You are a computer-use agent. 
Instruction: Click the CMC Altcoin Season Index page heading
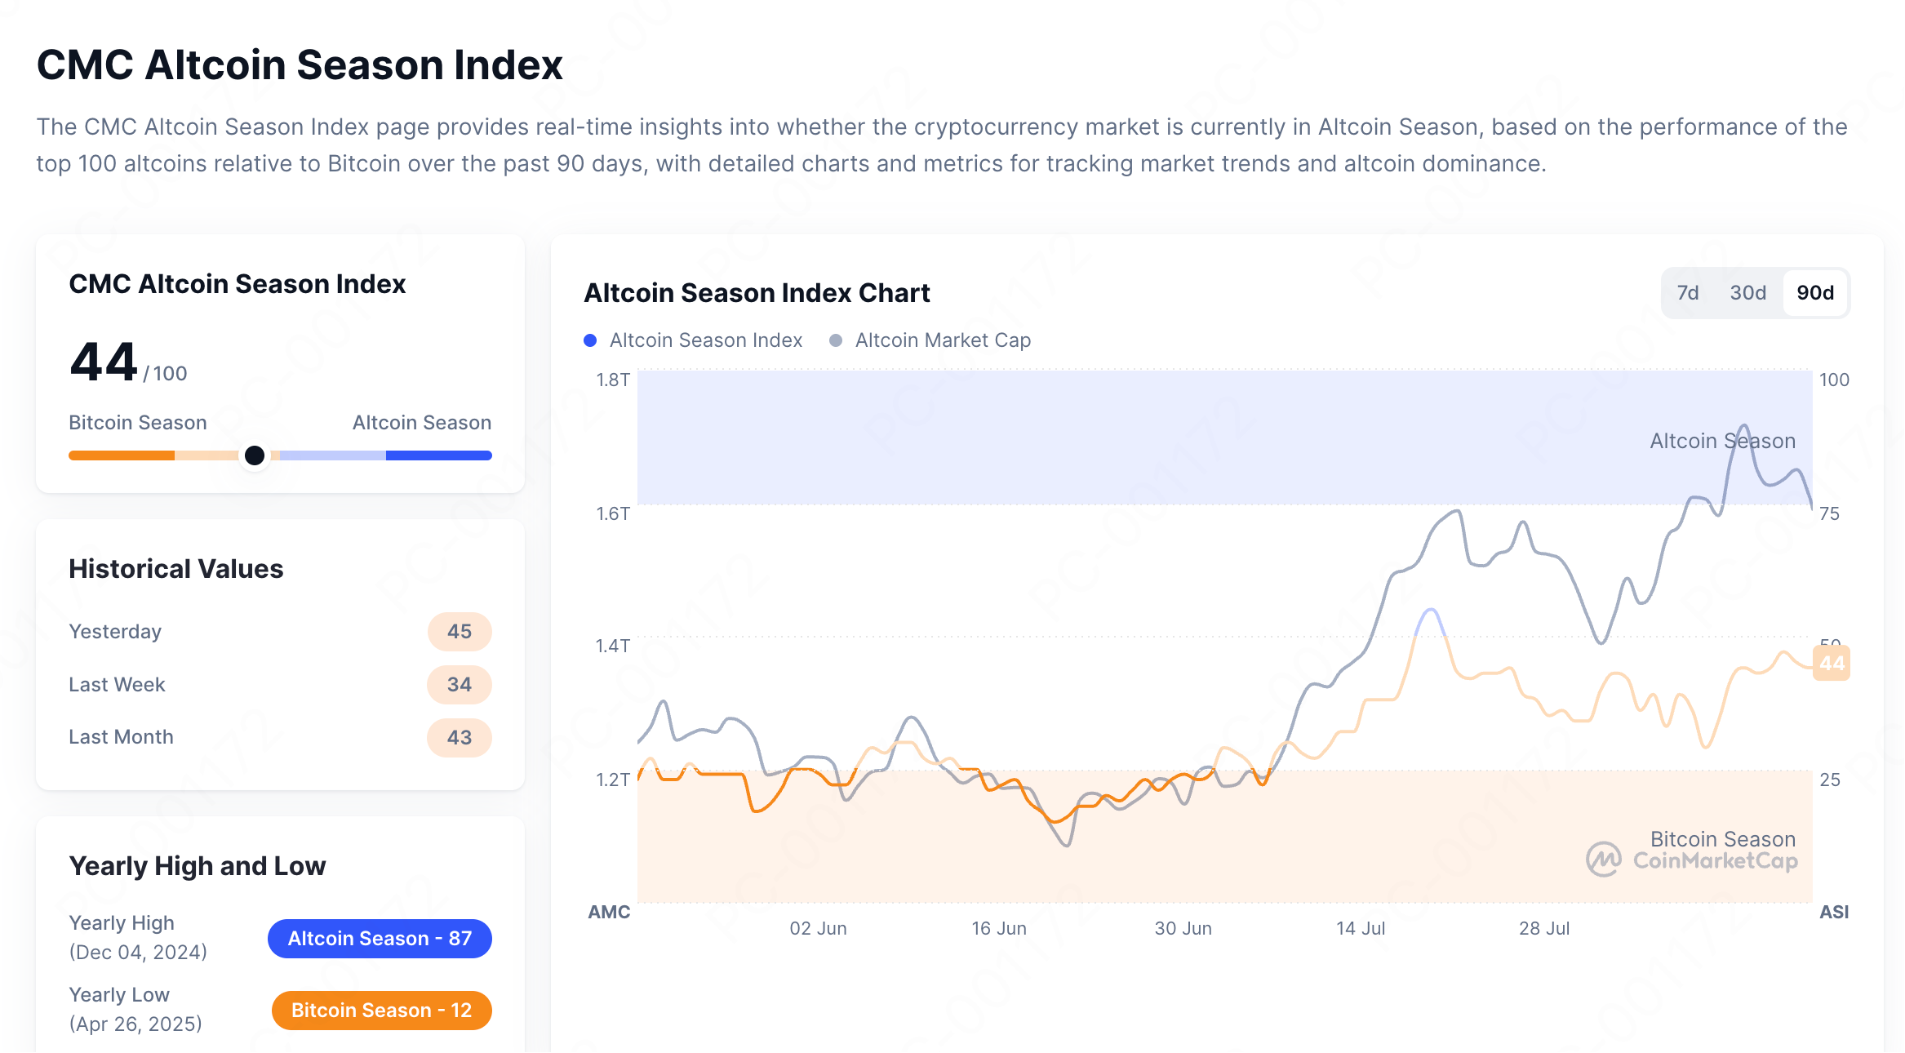click(x=300, y=65)
